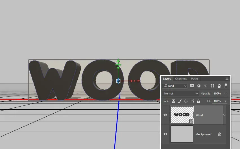This screenshot has width=240, height=149.
Task: Click the red X-axis scale handle
Action: tap(132, 81)
